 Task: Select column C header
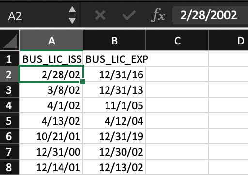[x=177, y=41]
